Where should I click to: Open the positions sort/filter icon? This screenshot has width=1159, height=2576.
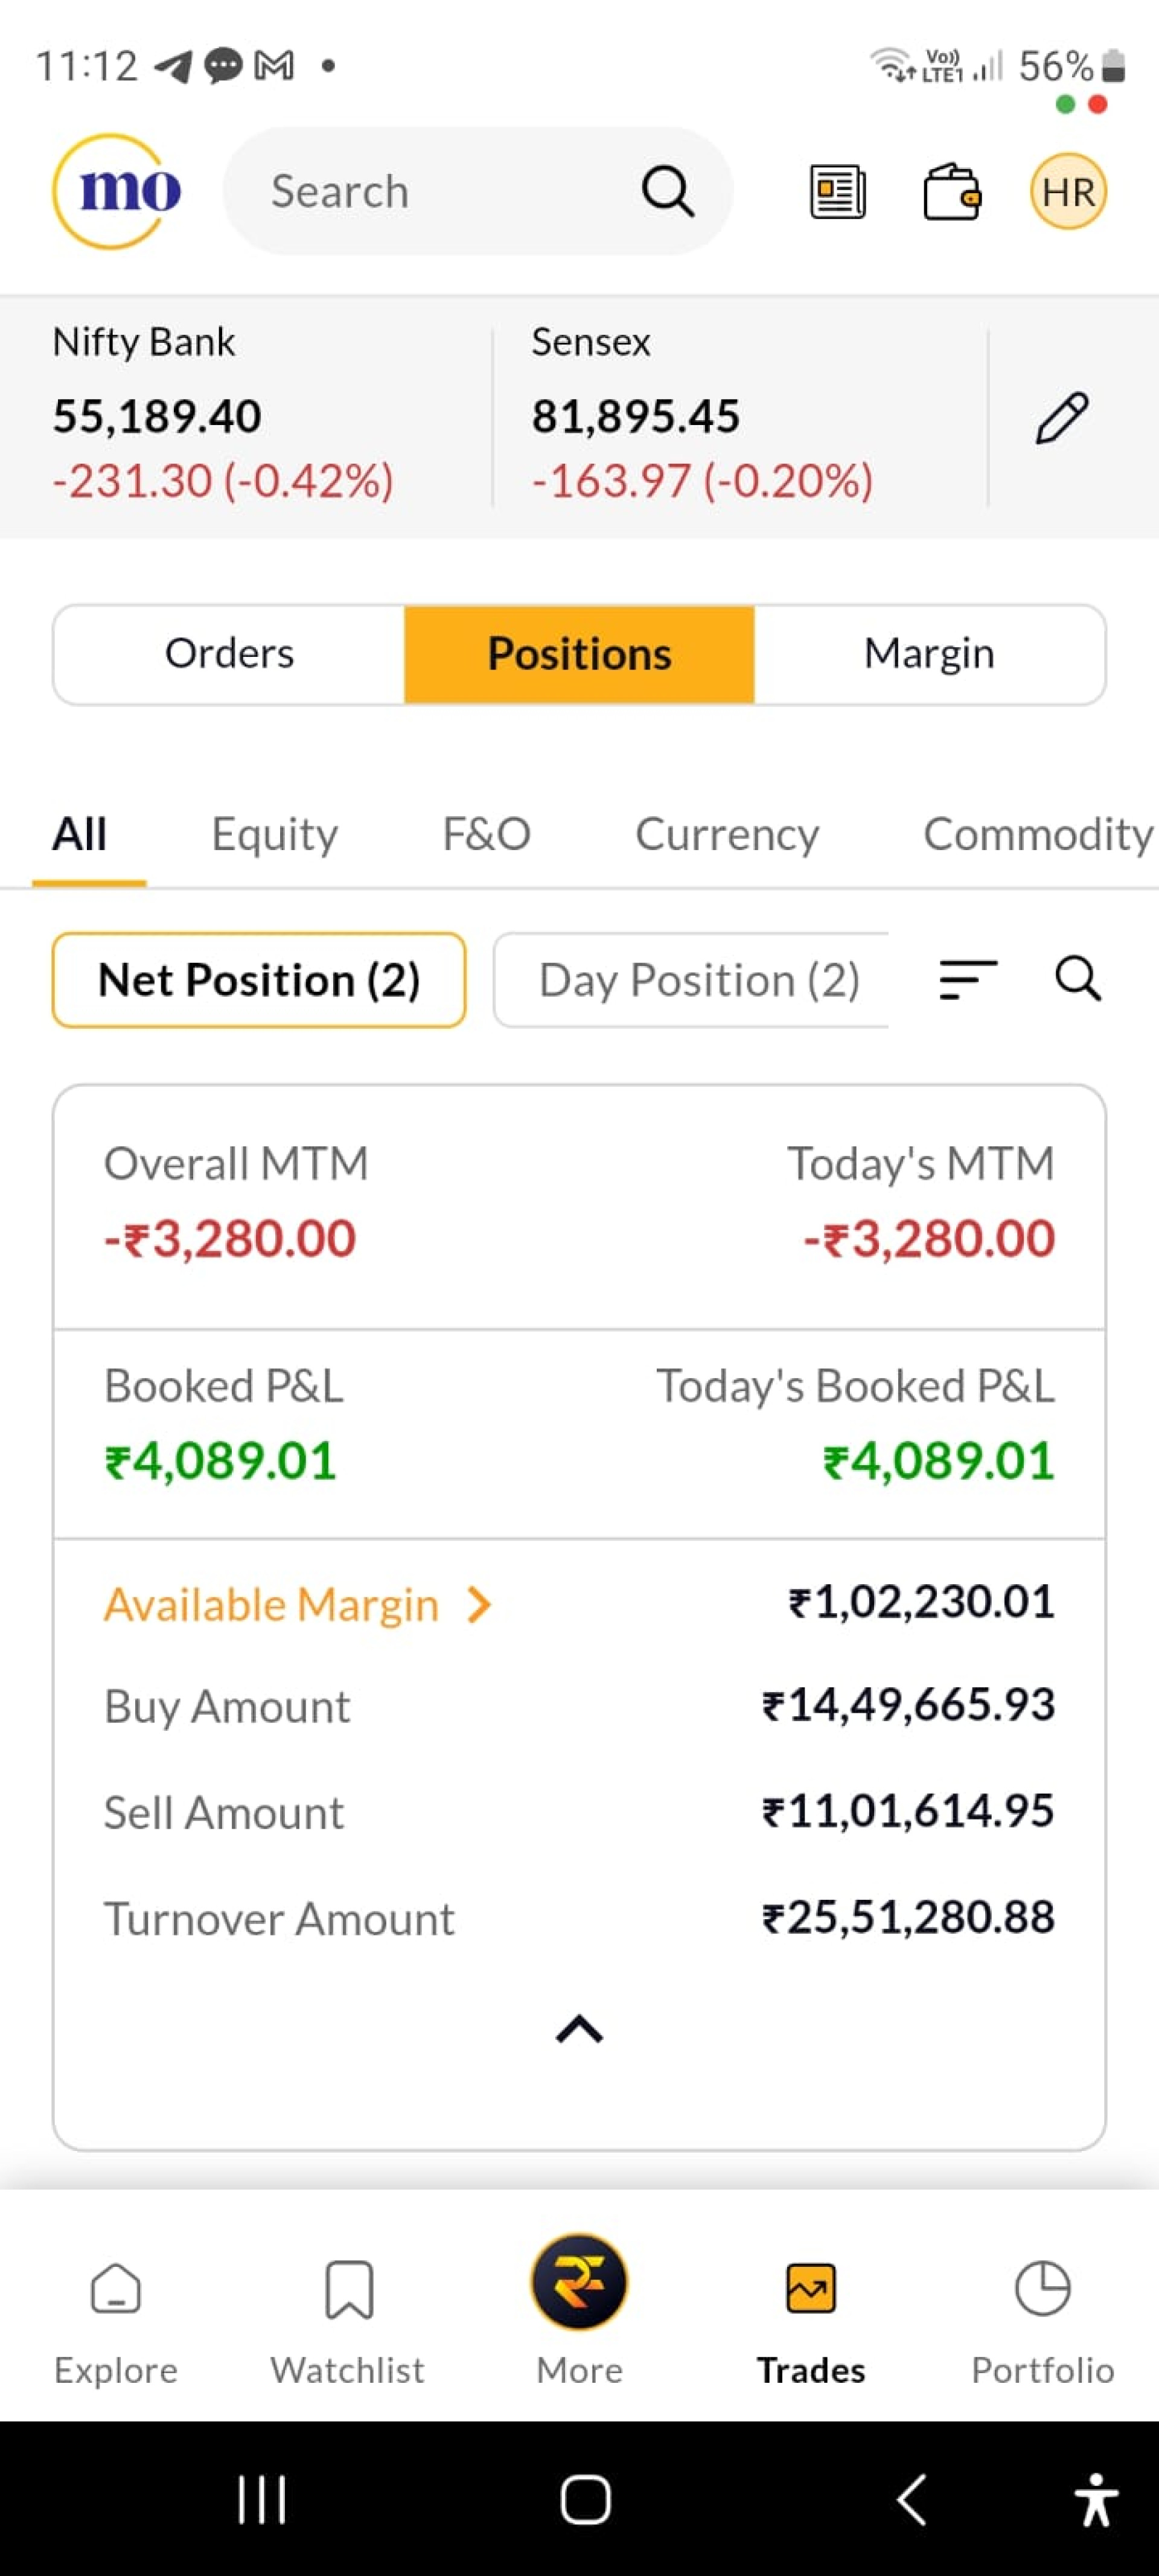[x=967, y=979]
